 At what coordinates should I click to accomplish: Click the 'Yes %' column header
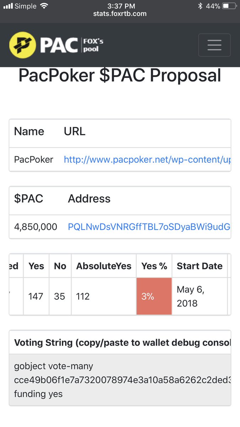[154, 266]
